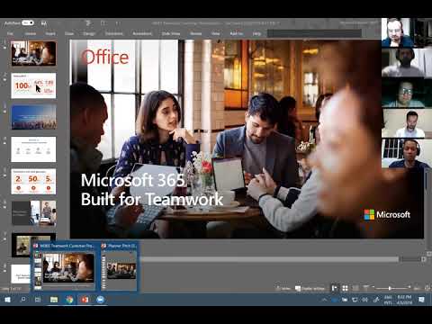The image size is (432, 324).
Task: Click the Office logo text on the slide
Action: (x=105, y=57)
